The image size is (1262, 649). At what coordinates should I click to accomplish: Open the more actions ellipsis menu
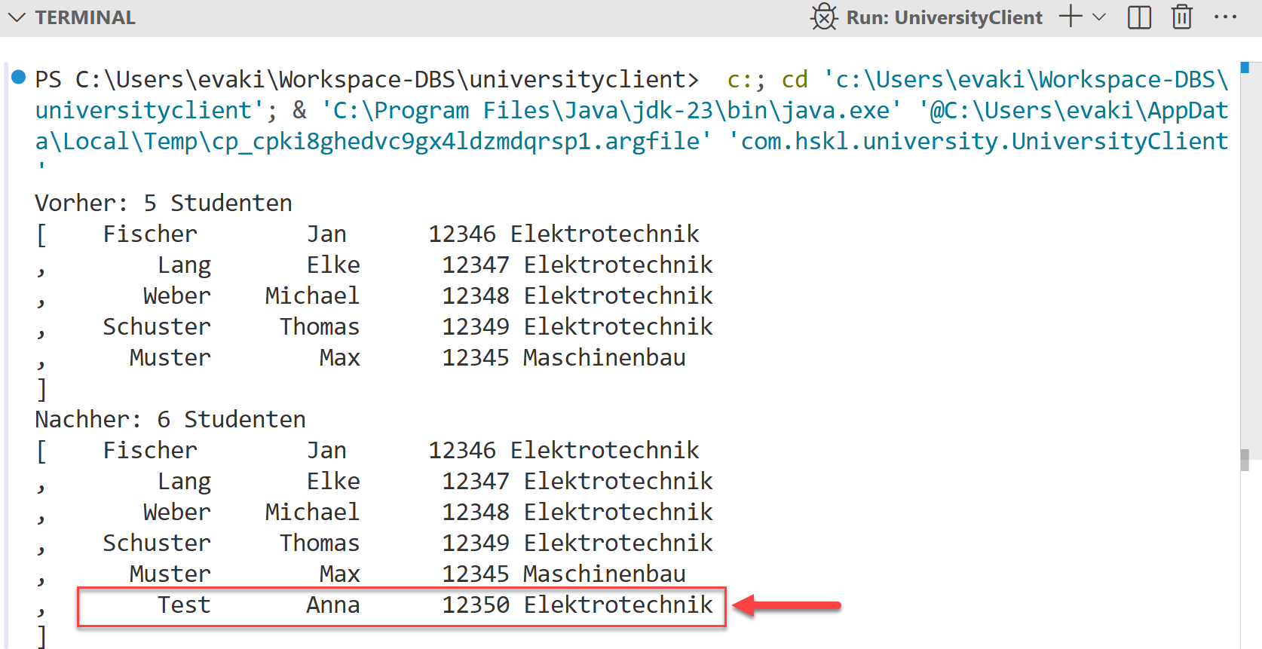[x=1225, y=17]
